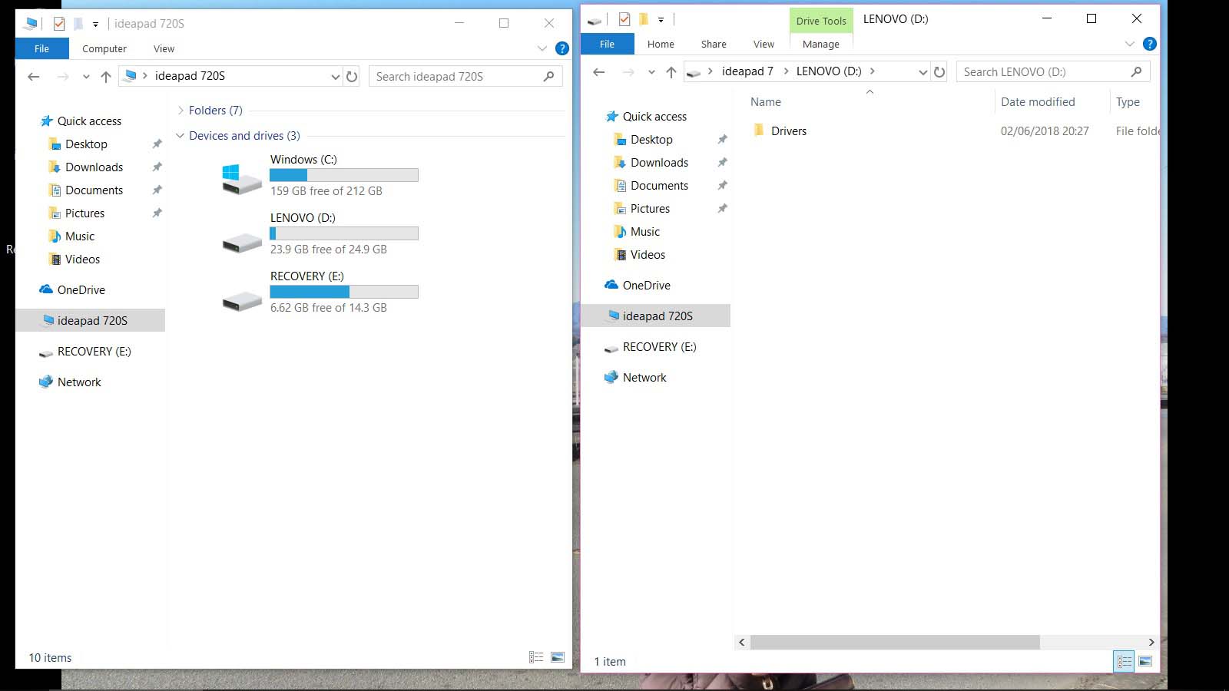This screenshot has width=1229, height=691.
Task: Click magnifier icon in Search ideapad 720S box
Action: (x=548, y=76)
